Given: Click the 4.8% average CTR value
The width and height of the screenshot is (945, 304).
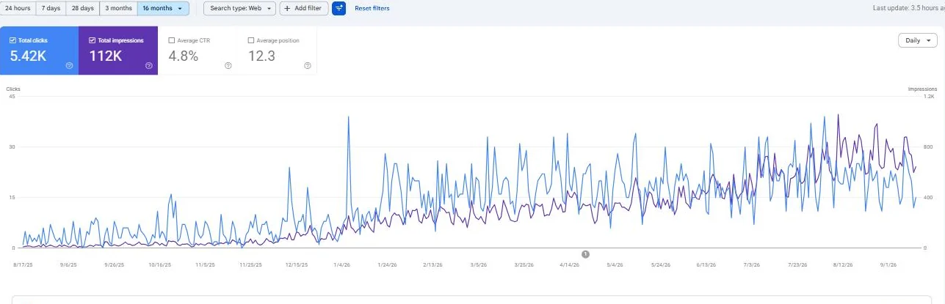Looking at the screenshot, I should coord(184,56).
